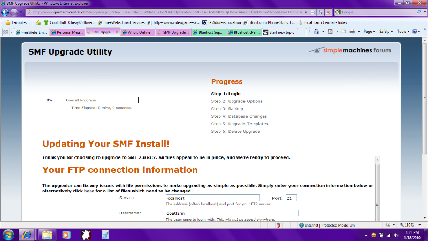Image resolution: width=428 pixels, height=241 pixels.
Task: Click Internet Protected Mode status zone
Action: coord(327,225)
